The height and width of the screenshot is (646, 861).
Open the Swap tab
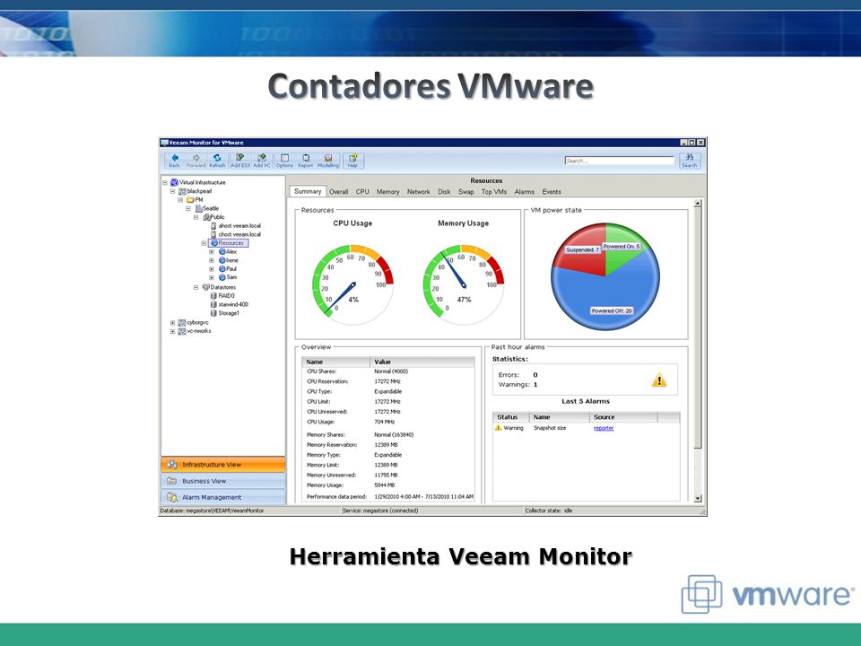pyautogui.click(x=466, y=192)
